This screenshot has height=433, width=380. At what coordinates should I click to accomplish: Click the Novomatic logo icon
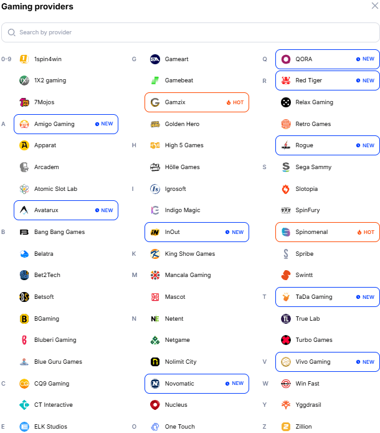[155, 384]
